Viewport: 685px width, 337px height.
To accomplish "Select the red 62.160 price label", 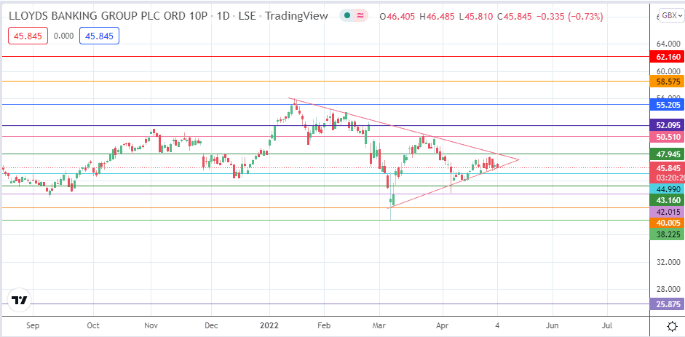I will [x=668, y=57].
